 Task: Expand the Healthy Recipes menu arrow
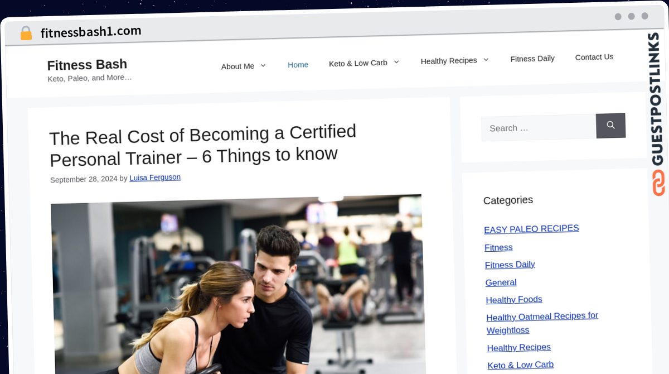486,59
